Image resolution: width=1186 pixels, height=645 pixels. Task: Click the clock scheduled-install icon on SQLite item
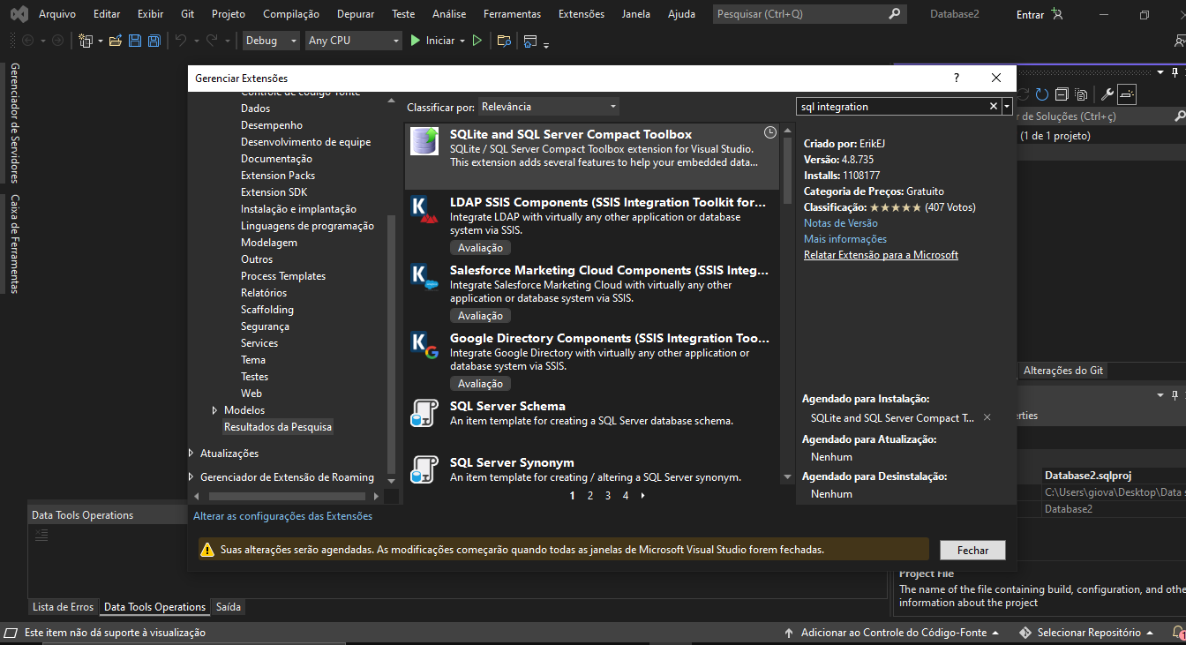point(770,132)
